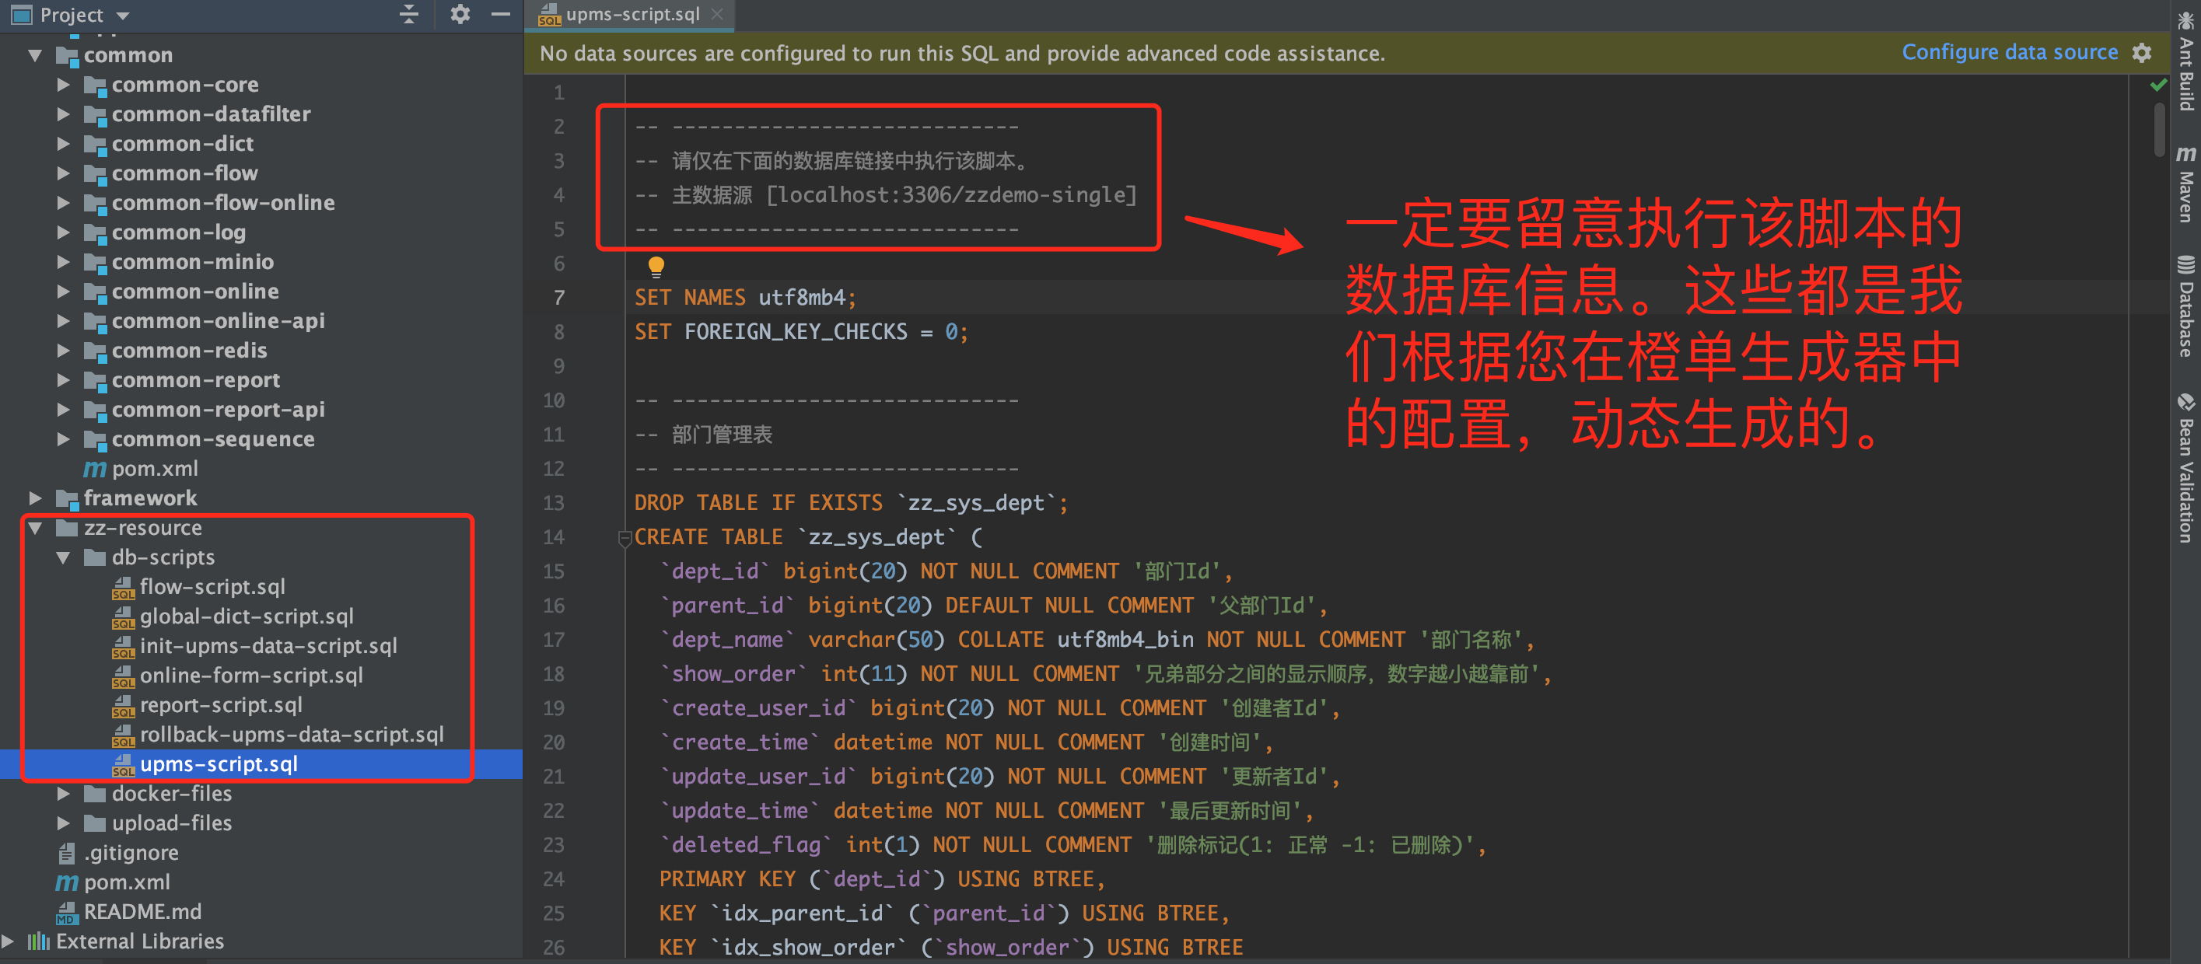The image size is (2201, 964).
Task: Click Configure data source link
Action: tap(2009, 52)
